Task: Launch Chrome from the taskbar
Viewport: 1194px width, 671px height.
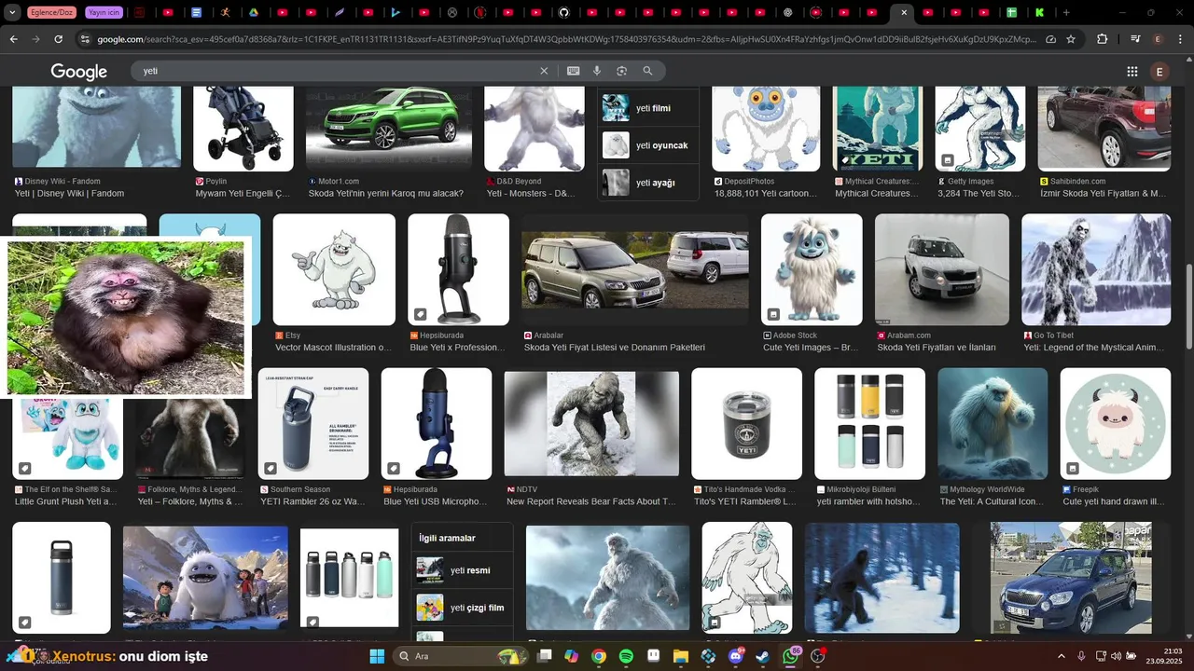Action: pos(599,656)
